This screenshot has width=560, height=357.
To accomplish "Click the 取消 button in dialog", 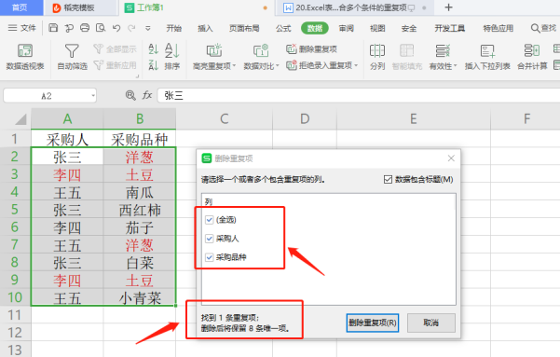I will pos(431,323).
